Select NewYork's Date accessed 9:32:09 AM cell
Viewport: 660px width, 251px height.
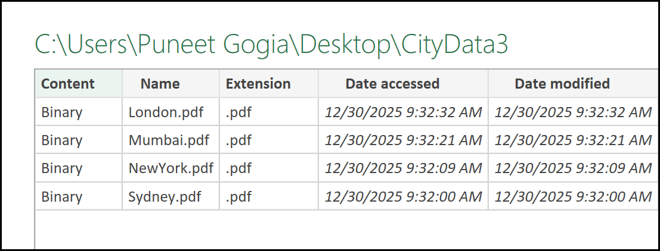pyautogui.click(x=403, y=168)
